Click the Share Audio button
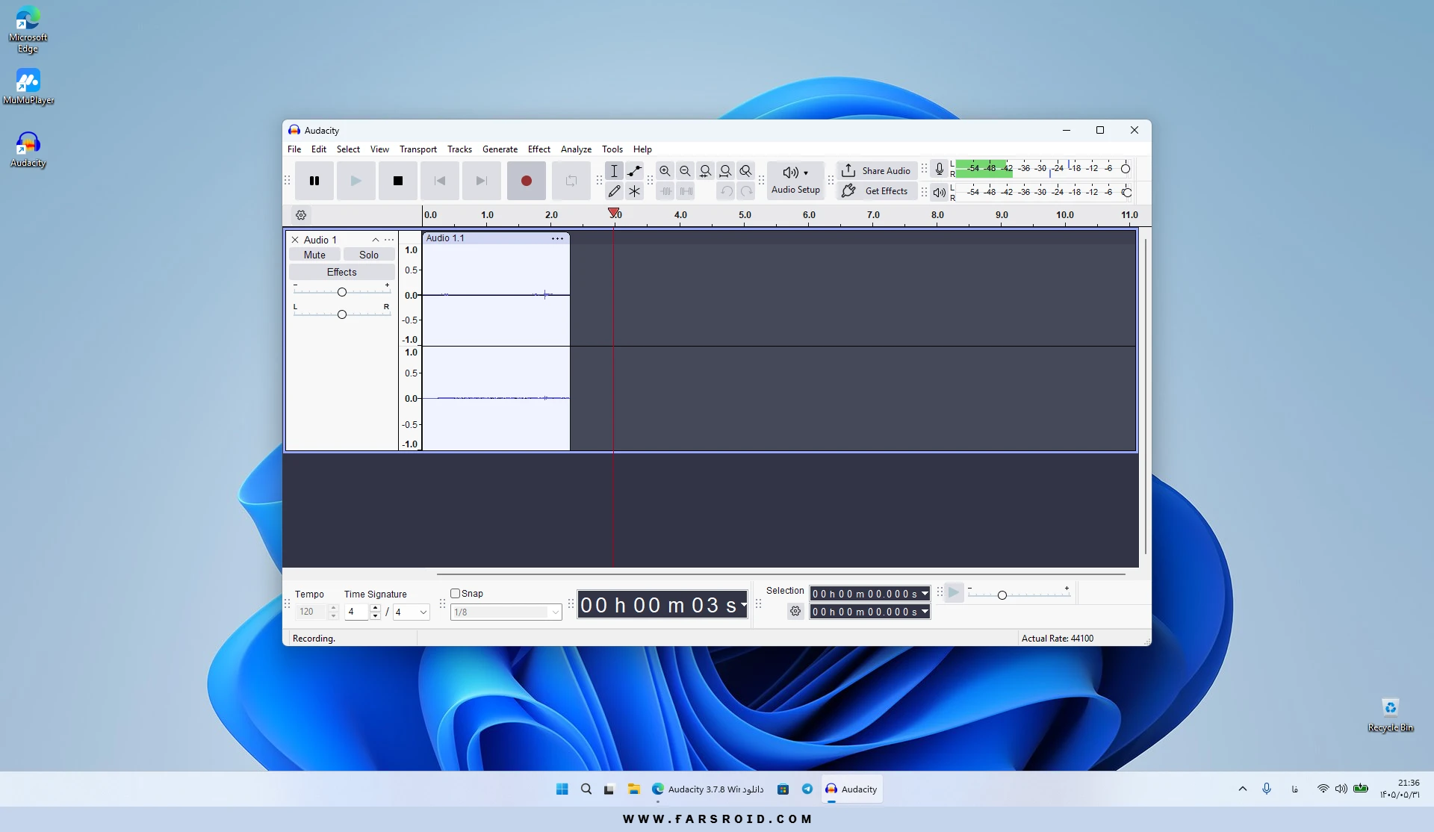 877,171
